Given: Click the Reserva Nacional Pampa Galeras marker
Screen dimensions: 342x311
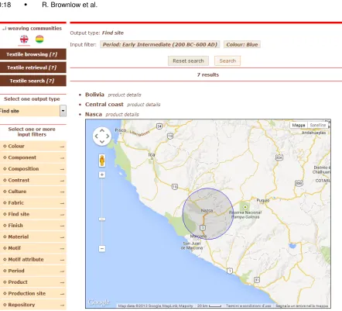Looking at the screenshot, I should (x=245, y=207).
